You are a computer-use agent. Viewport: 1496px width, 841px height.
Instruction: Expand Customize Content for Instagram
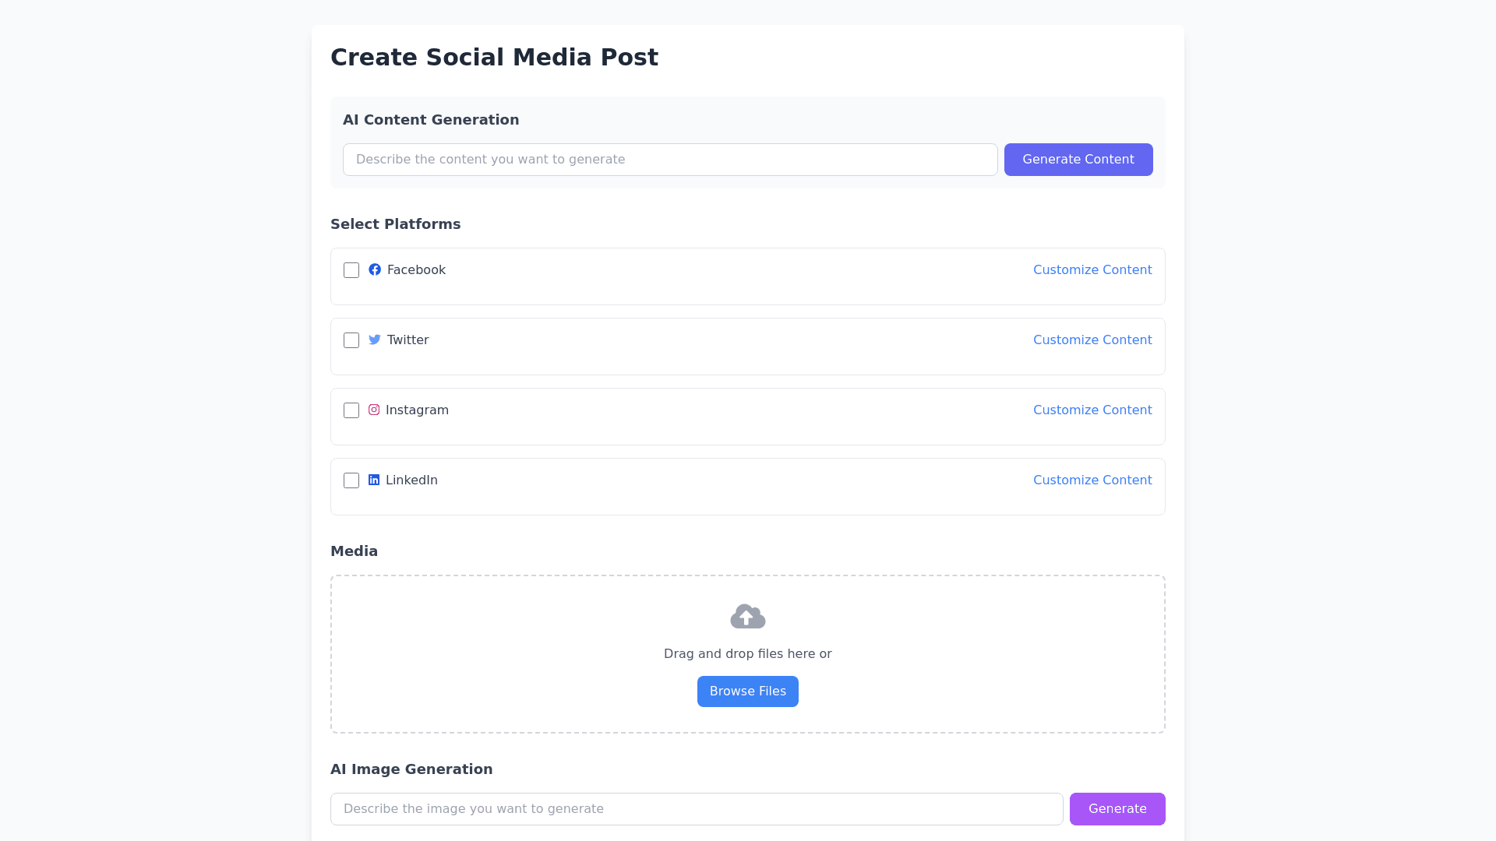point(1092,410)
